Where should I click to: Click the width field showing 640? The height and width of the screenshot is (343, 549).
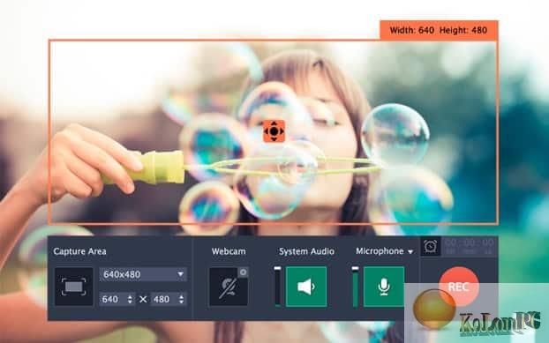(117, 299)
